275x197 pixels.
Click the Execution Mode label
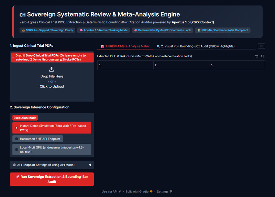pyautogui.click(x=25, y=118)
